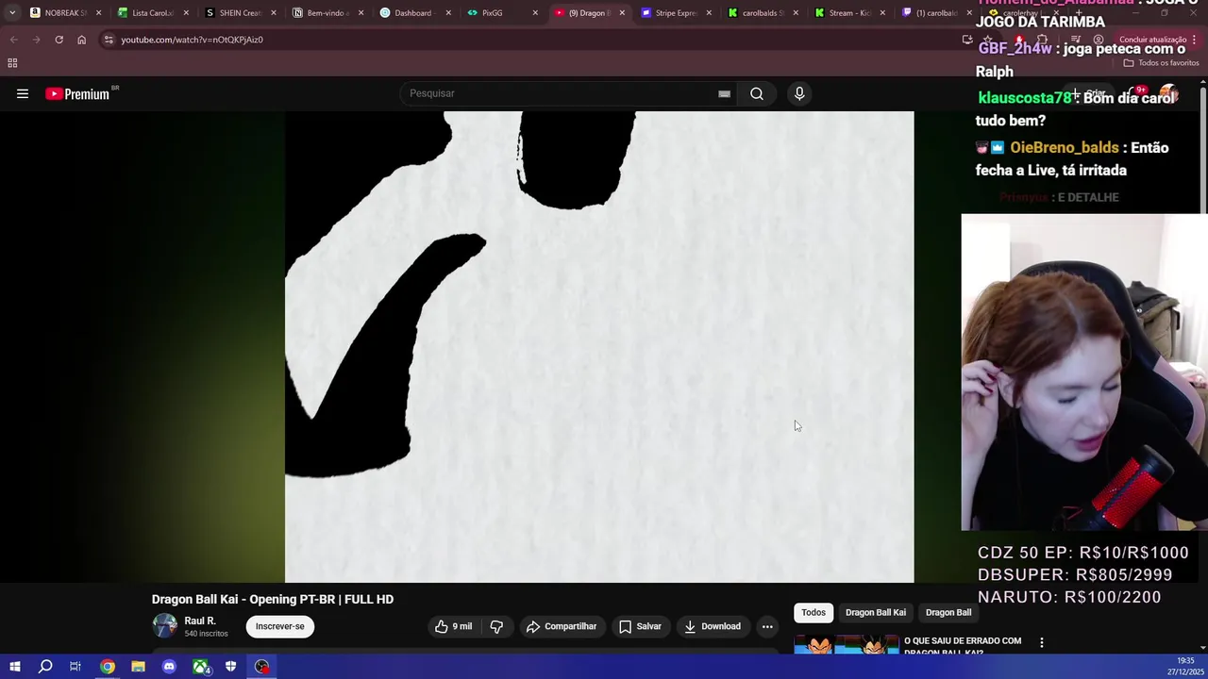Click the video player area to pause

(599, 347)
